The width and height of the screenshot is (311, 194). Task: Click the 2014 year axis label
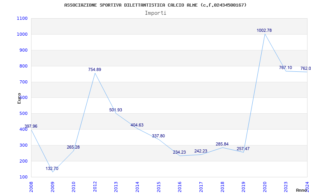pyautogui.click(x=137, y=187)
